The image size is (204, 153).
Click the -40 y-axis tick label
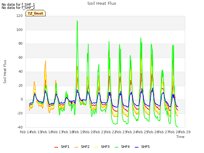click(x=20, y=127)
